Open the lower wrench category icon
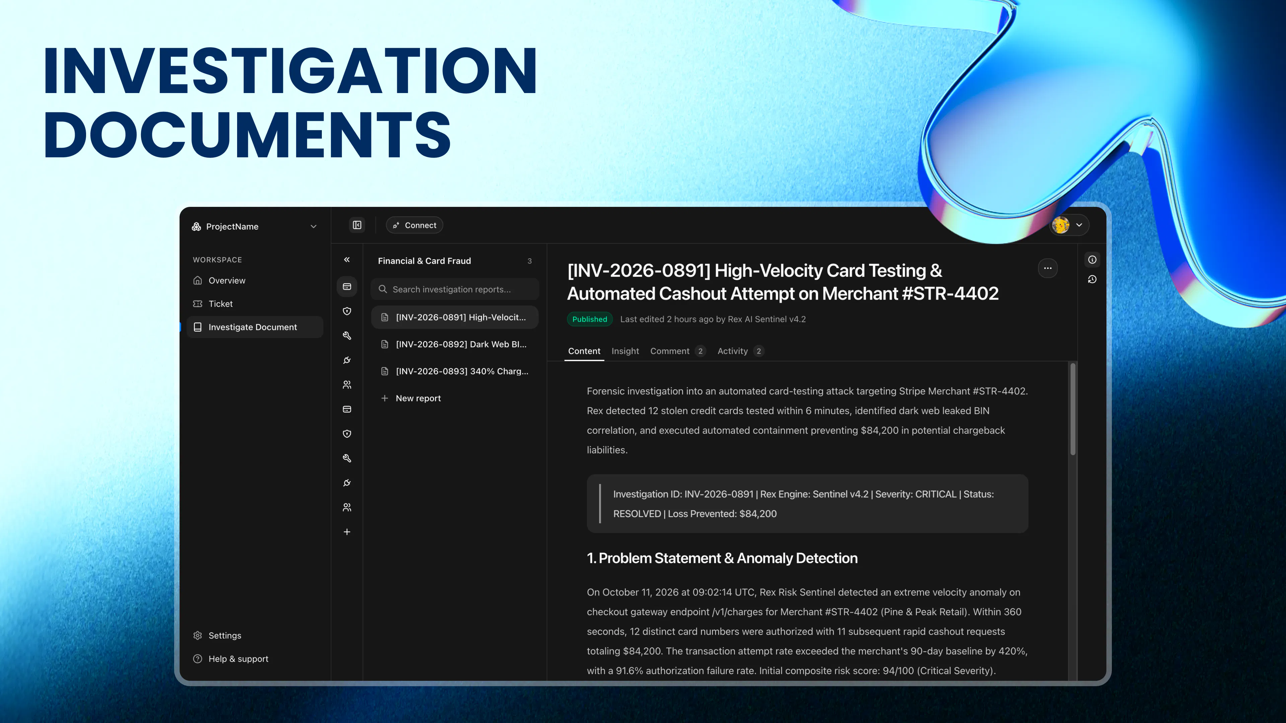The height and width of the screenshot is (723, 1286). coord(347,458)
